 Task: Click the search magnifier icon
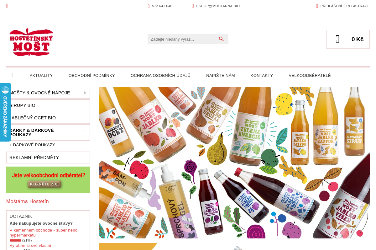222,39
